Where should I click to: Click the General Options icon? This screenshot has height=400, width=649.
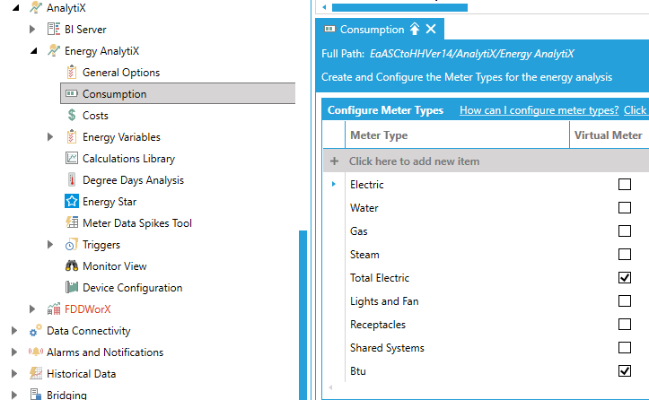(x=72, y=73)
